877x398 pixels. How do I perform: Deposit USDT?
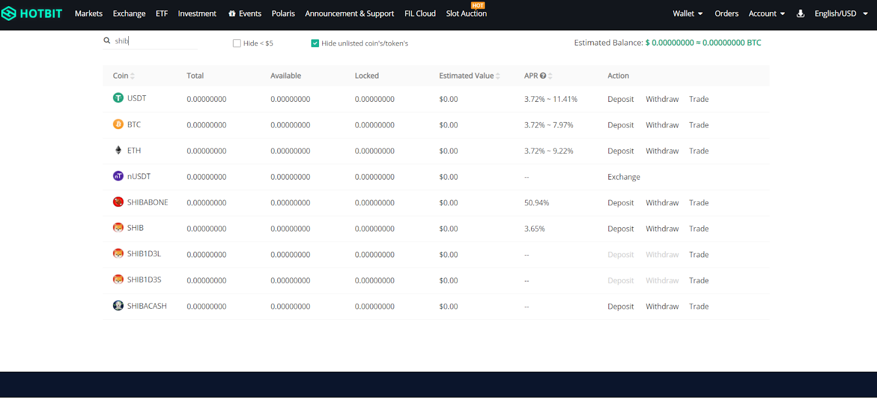tap(620, 99)
